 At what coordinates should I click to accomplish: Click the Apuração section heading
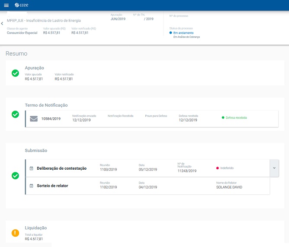tap(34, 68)
